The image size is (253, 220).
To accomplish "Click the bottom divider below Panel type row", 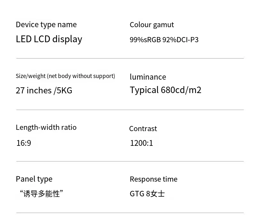I will coord(130,213).
